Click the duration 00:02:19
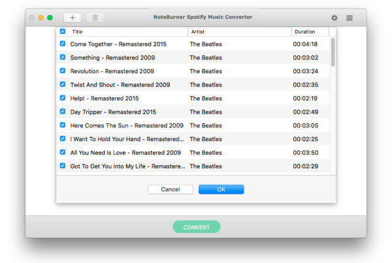The width and height of the screenshot is (392, 263). [305, 99]
